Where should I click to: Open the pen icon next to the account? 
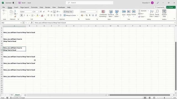coord(158,3)
